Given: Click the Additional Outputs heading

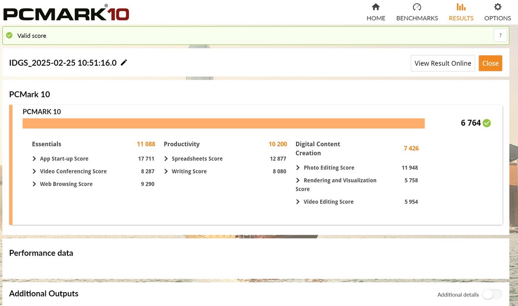Looking at the screenshot, I should 44,293.
